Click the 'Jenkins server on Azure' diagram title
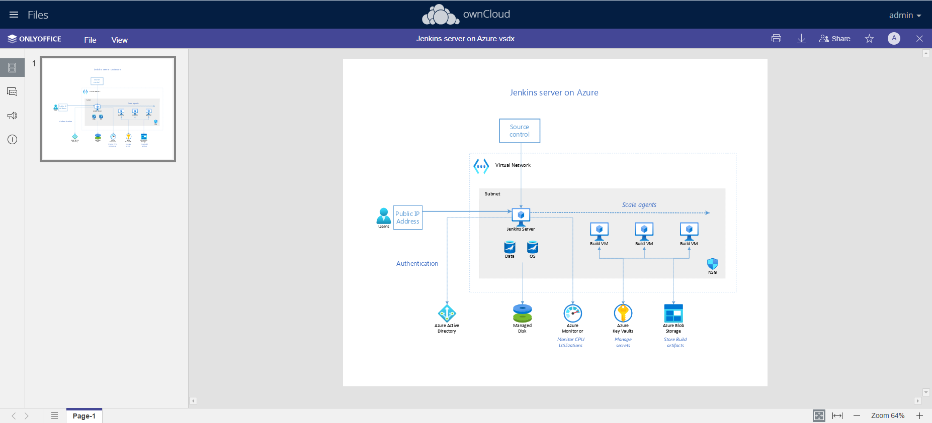Viewport: 932px width, 423px height. [554, 92]
